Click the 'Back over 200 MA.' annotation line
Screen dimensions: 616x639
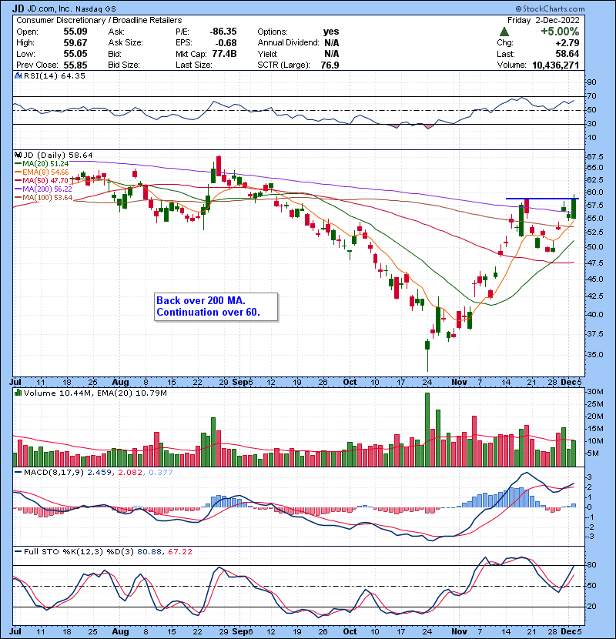tap(201, 301)
